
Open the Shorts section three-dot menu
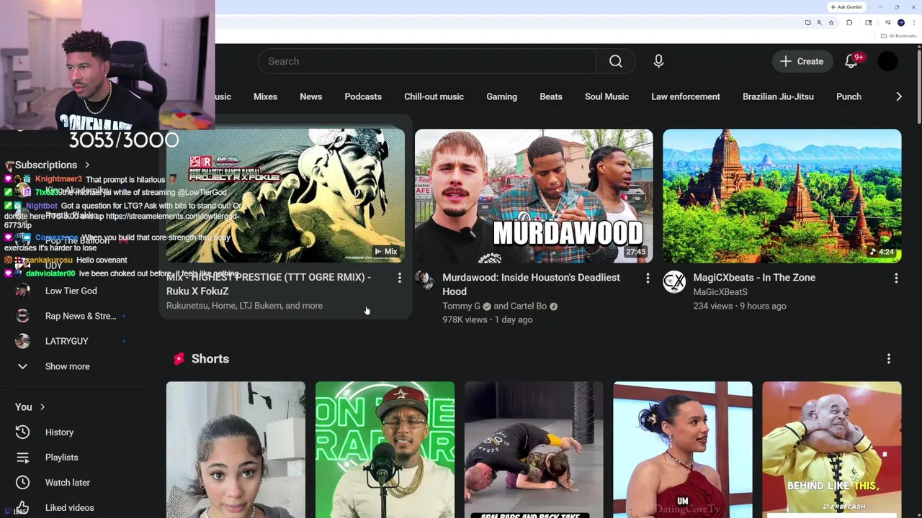click(889, 358)
